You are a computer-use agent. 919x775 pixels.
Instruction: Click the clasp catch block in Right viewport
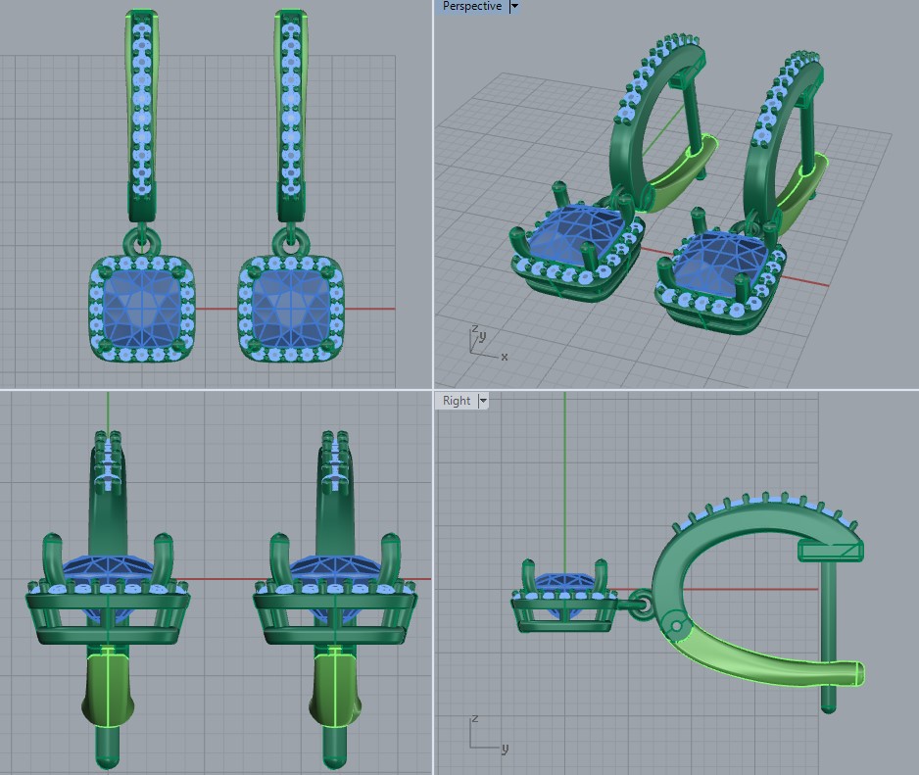pyautogui.click(x=832, y=550)
